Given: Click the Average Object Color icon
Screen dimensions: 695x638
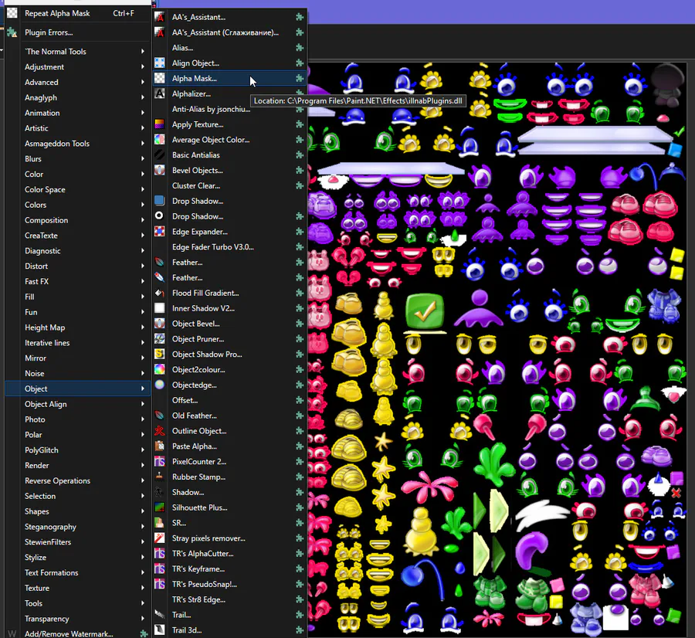Looking at the screenshot, I should 160,140.
